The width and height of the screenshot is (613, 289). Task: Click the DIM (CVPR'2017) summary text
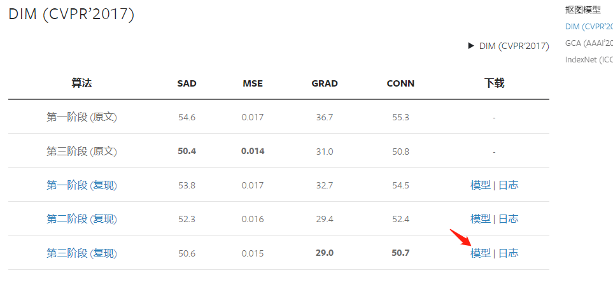coord(514,46)
